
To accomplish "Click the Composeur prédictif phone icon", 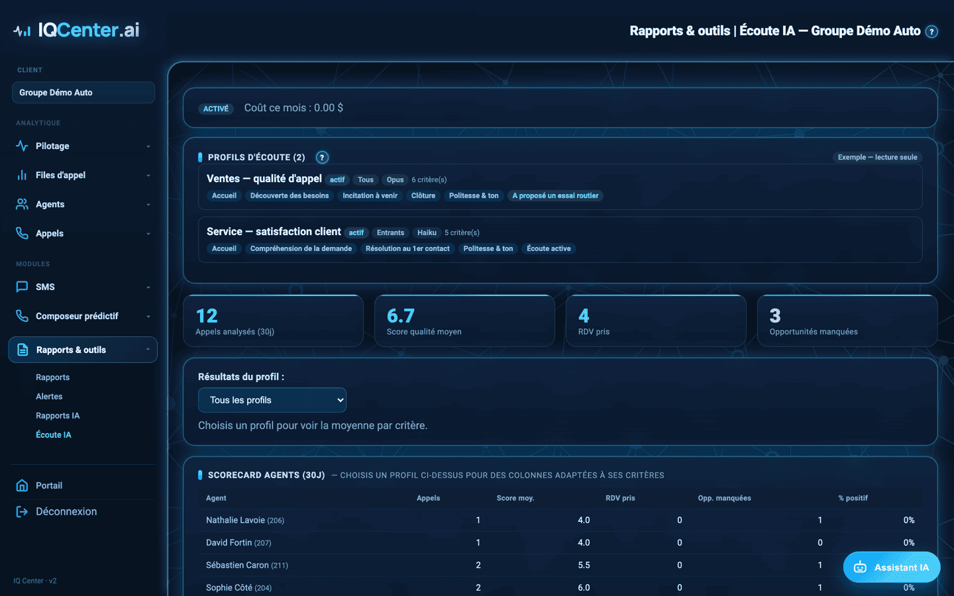I will [22, 316].
